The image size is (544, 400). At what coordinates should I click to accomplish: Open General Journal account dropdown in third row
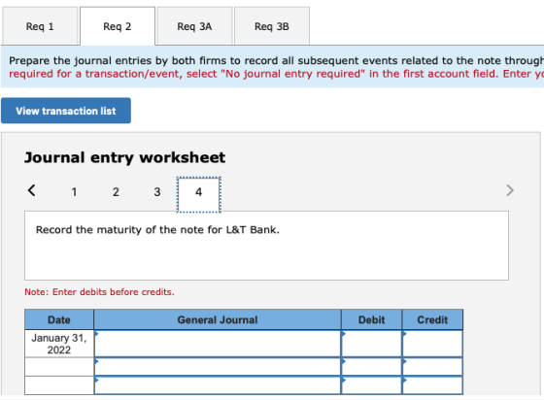point(218,385)
